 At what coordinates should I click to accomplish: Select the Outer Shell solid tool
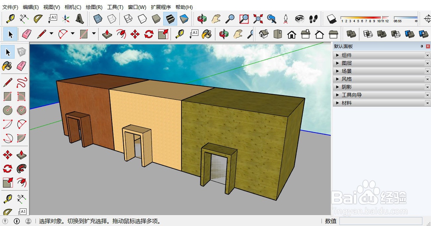tap(351, 34)
